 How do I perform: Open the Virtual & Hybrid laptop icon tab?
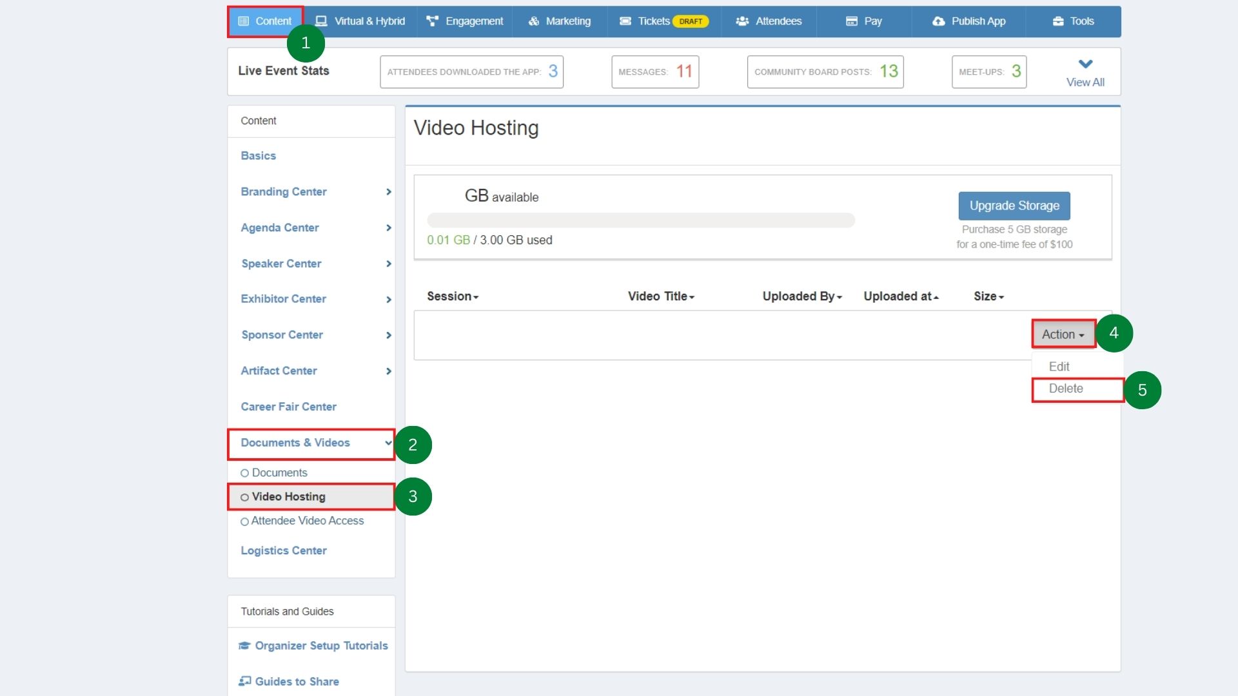tap(321, 21)
